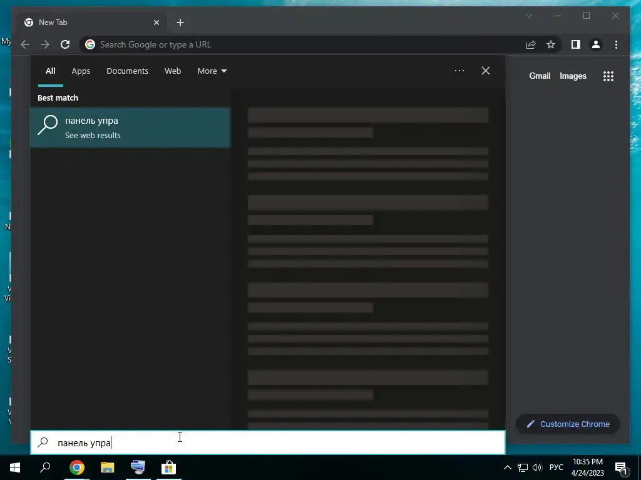Screen dimensions: 641x480
Task: Open the clock showing 10:35 PM
Action: (587, 467)
